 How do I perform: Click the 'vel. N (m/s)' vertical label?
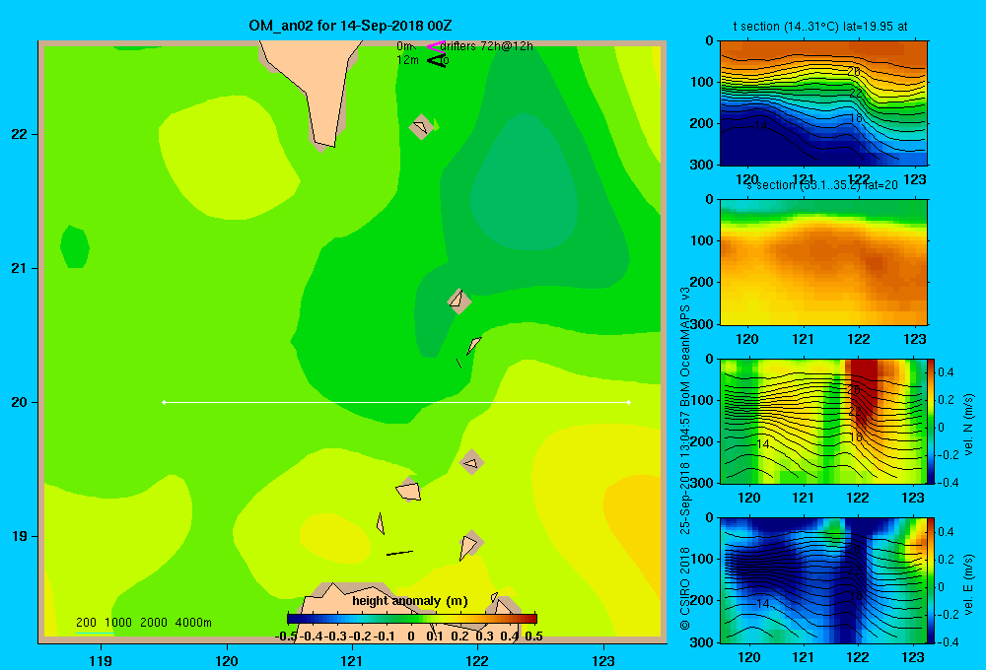969,425
